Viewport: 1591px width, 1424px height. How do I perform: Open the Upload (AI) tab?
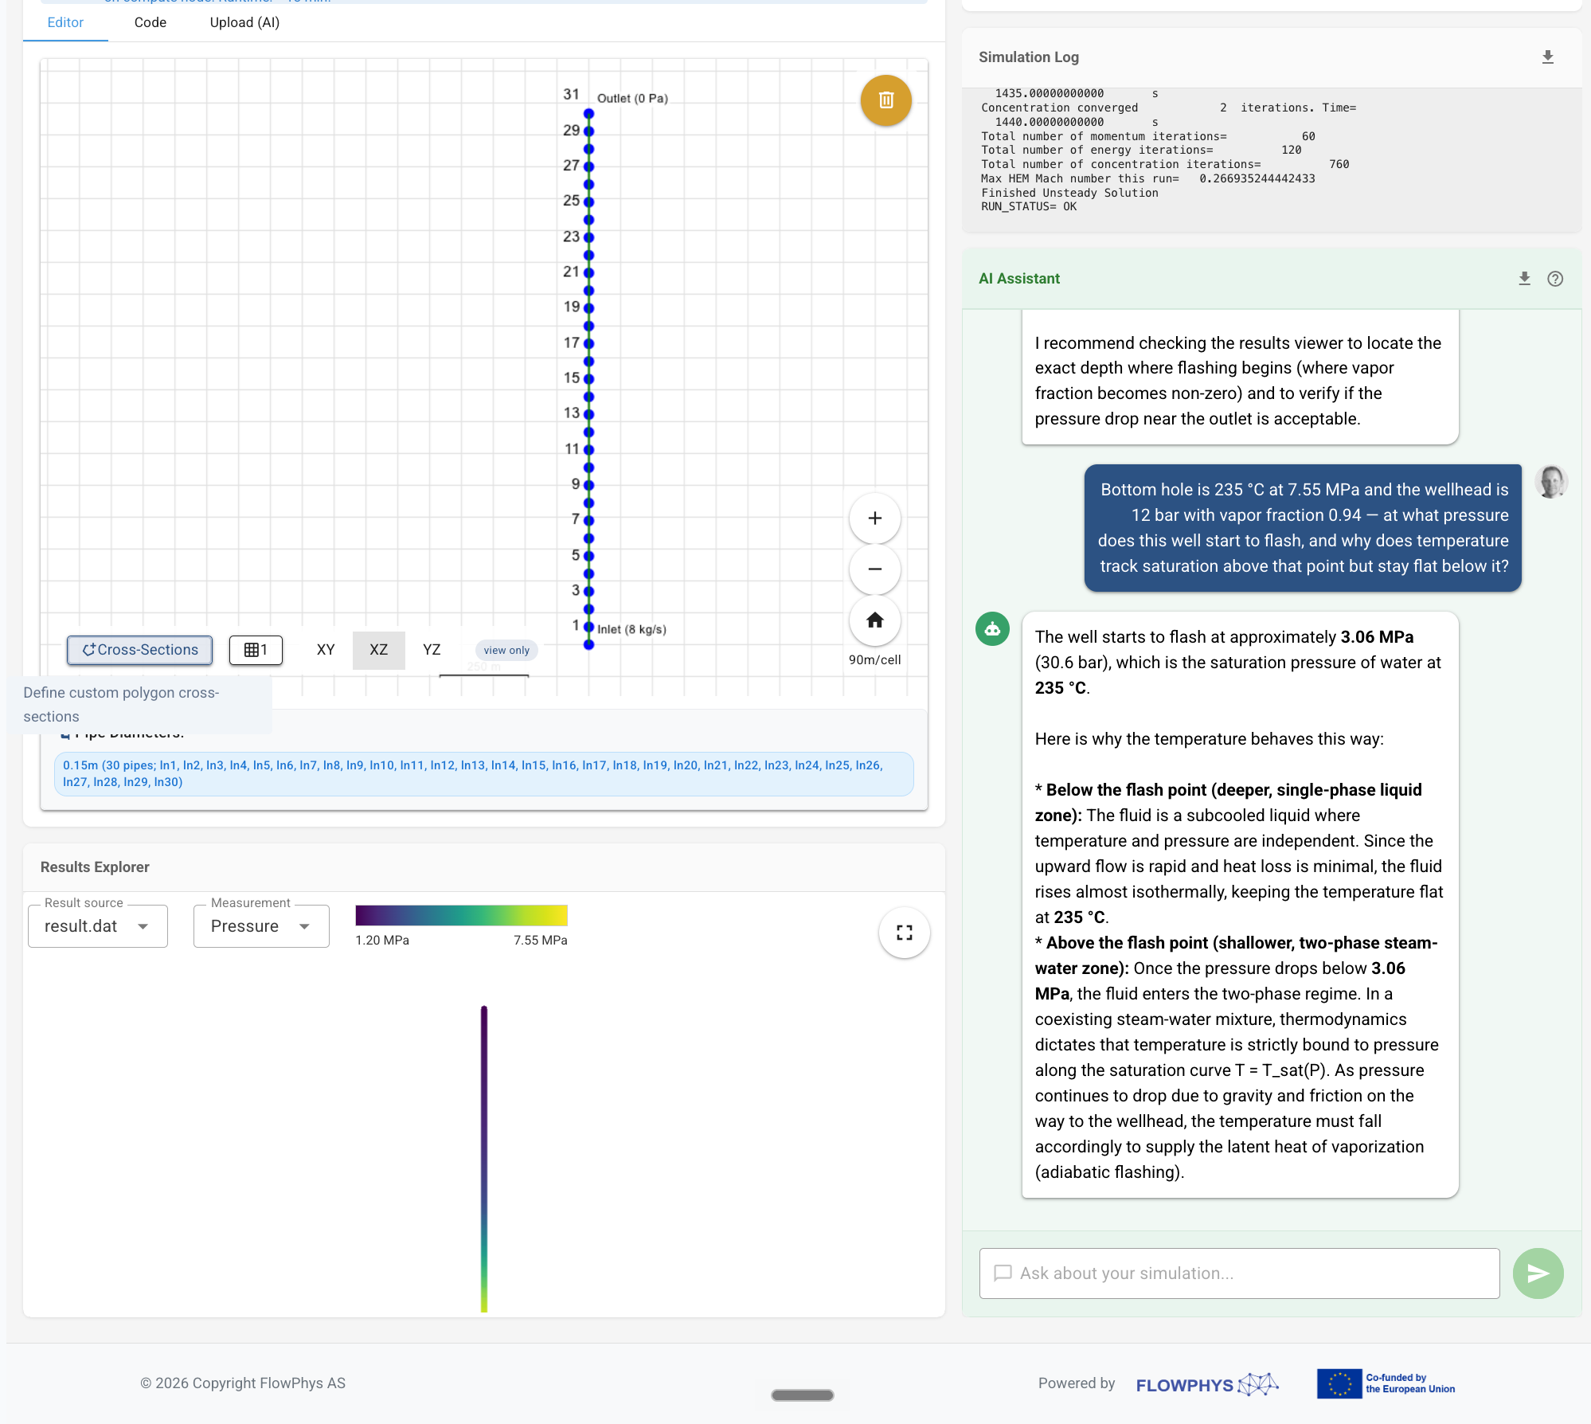pyautogui.click(x=244, y=22)
